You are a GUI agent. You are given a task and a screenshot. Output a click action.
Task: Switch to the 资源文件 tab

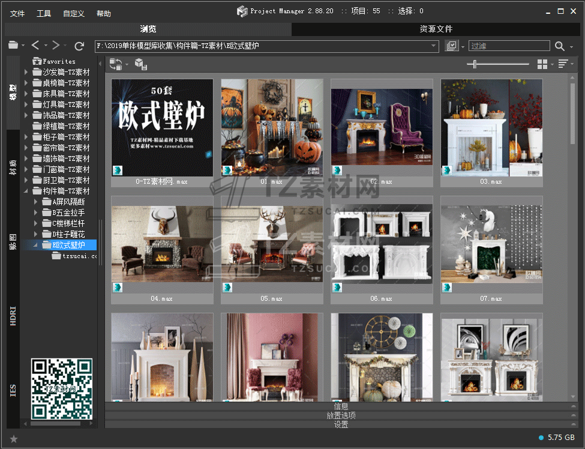tap(436, 29)
